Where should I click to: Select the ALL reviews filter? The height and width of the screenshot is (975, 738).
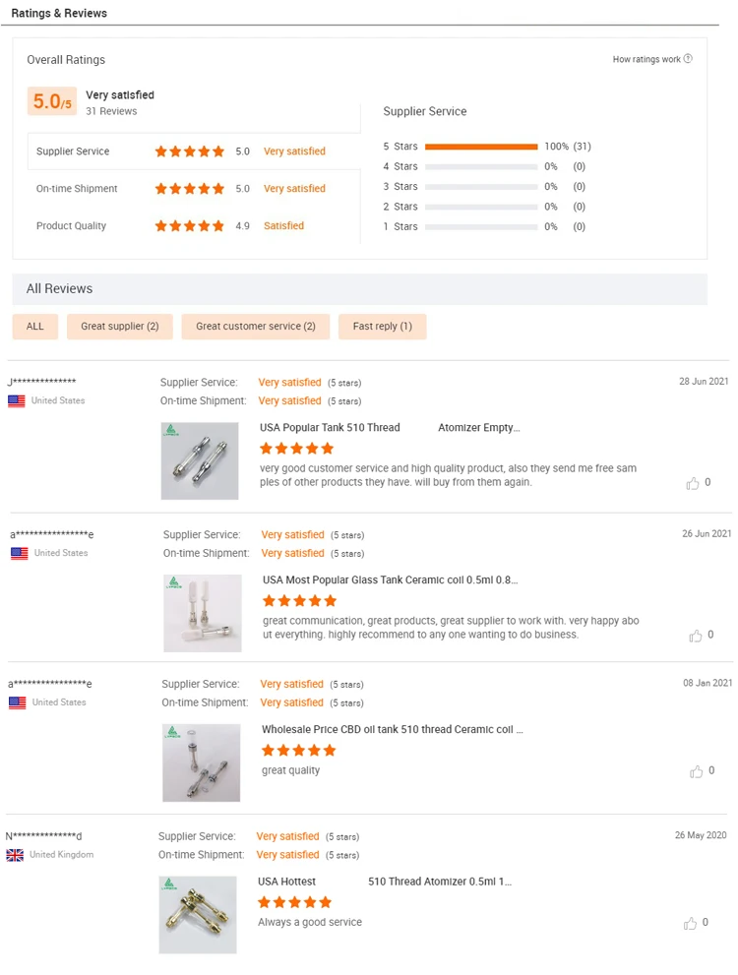pos(35,327)
